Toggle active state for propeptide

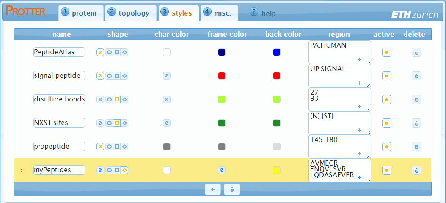[x=386, y=147]
